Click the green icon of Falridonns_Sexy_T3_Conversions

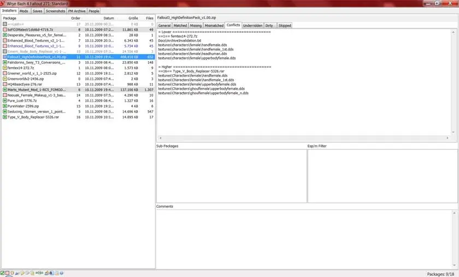(5, 62)
